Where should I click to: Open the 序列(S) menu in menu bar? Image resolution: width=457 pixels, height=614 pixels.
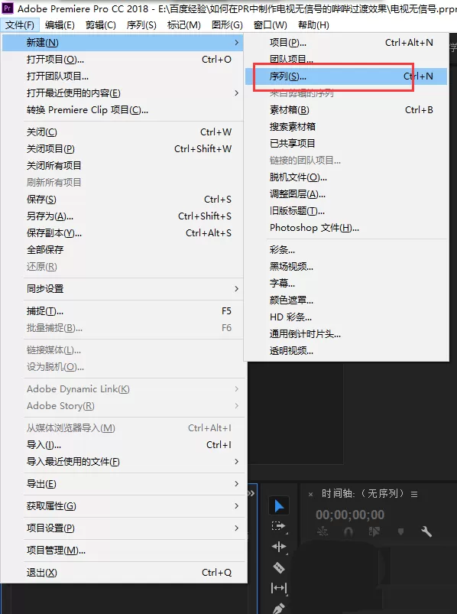pos(141,25)
